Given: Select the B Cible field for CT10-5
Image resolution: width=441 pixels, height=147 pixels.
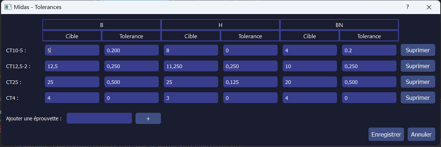Looking at the screenshot, I should (72, 50).
